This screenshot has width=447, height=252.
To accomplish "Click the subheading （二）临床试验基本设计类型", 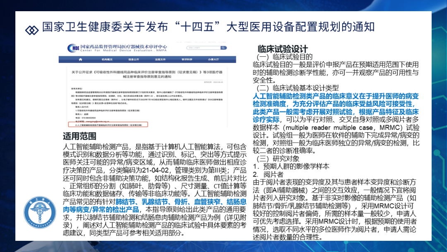I will click(297, 88).
